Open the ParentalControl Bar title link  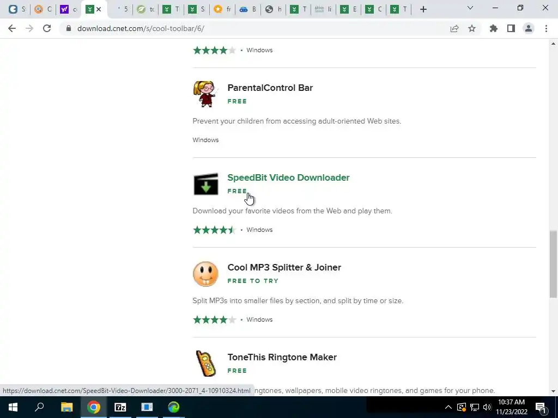click(270, 88)
